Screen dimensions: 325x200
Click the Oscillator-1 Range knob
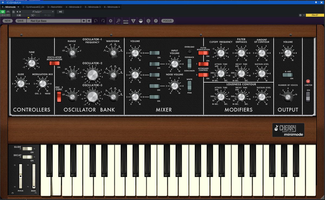pos(72,53)
